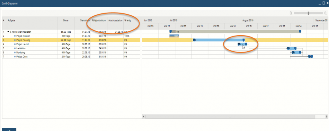329x131 pixels.
Task: Click the Project Close bullet icon
Action: (15, 56)
